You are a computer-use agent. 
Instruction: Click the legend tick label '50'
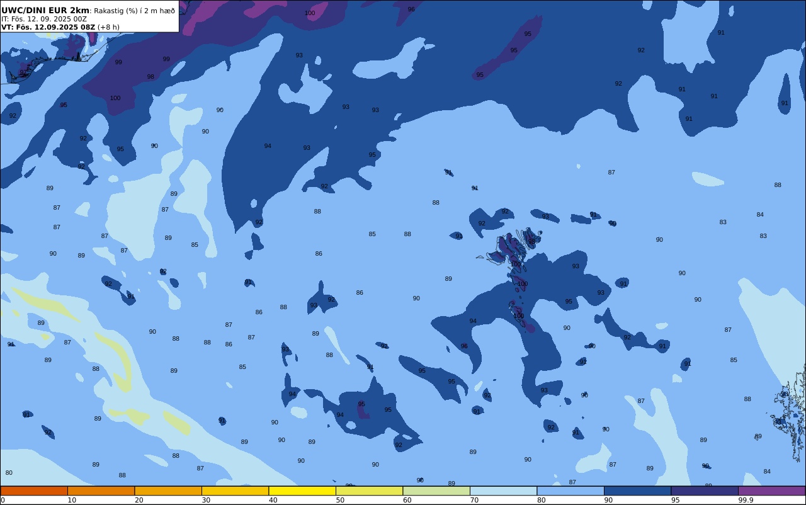click(340, 500)
